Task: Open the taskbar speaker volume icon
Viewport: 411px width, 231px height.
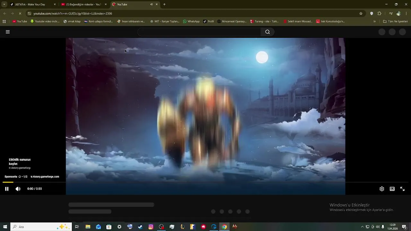Action: 378,227
